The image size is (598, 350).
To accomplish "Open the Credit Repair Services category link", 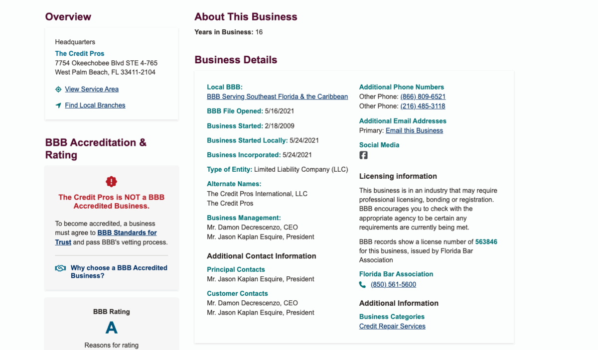I will point(392,326).
